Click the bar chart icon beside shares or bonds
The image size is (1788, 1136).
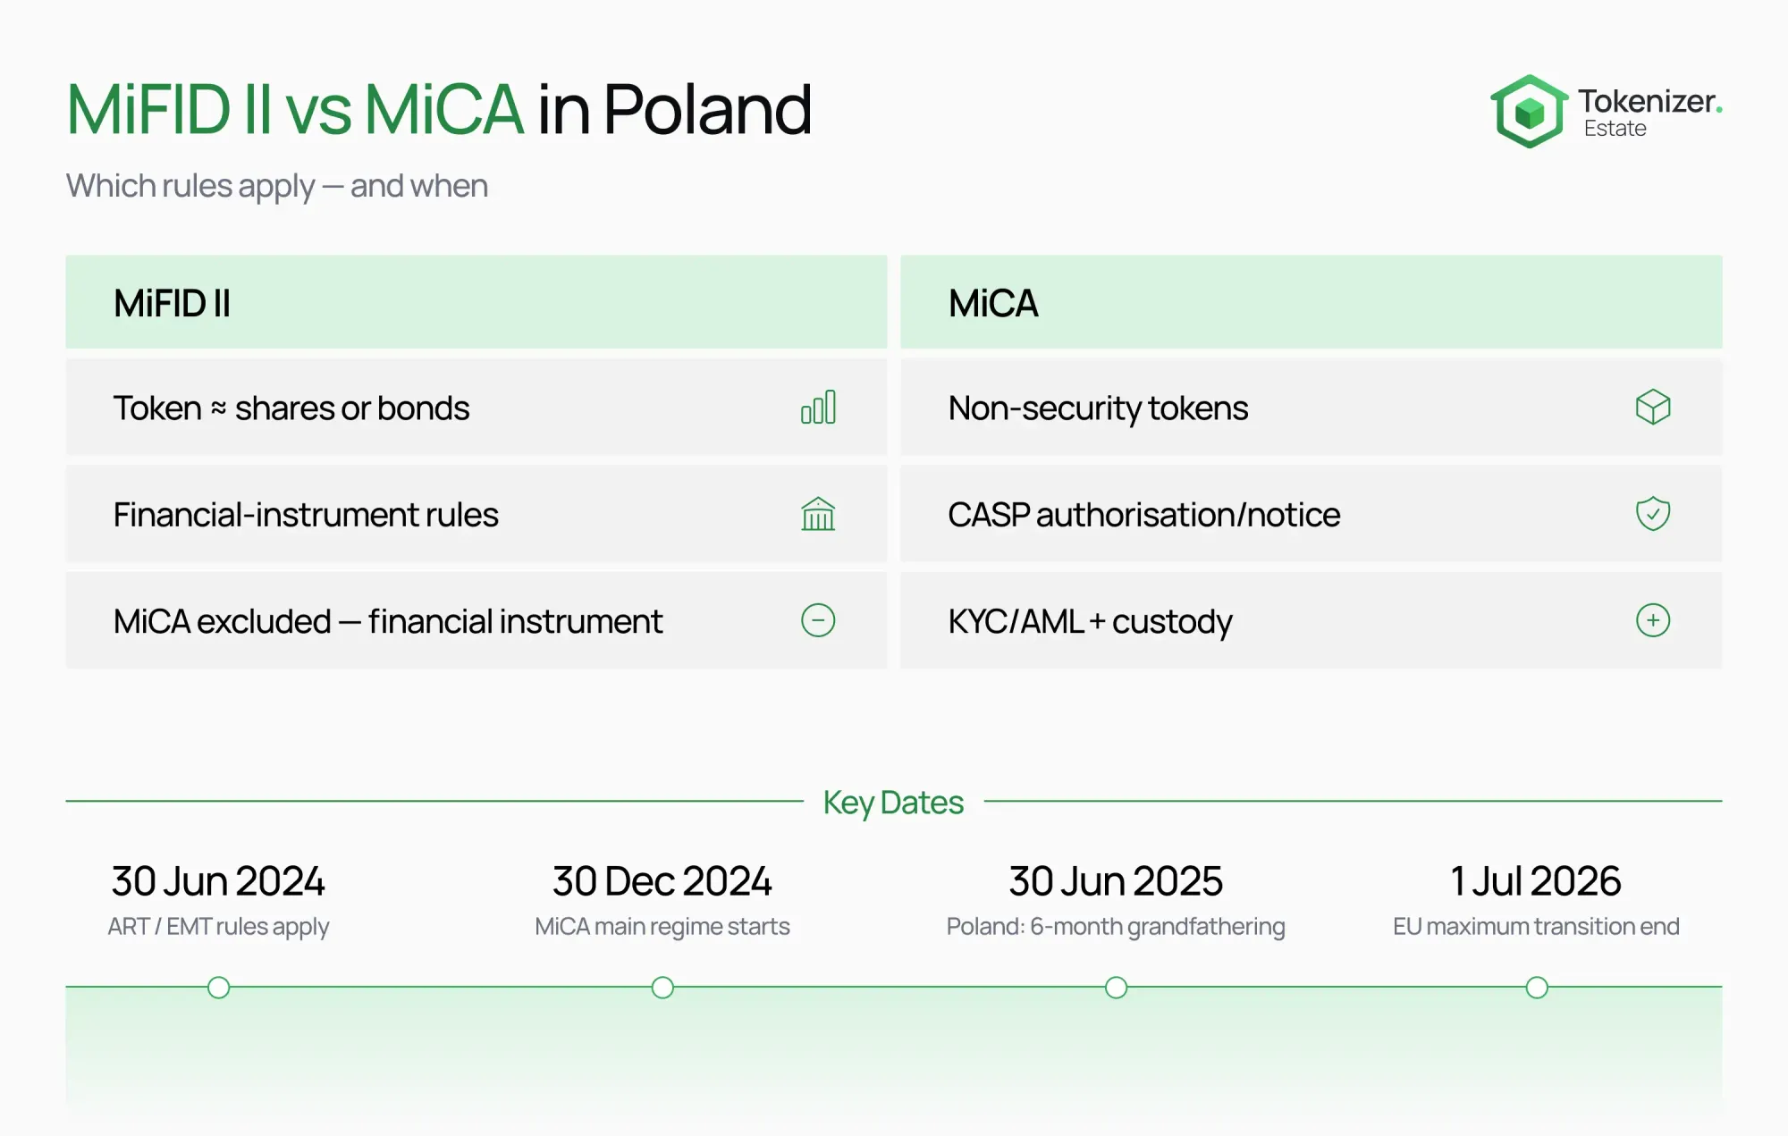coord(818,408)
